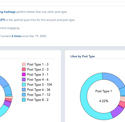Click the '6 times' highlighted link
125x122 pixels.
pyautogui.click(x=17, y=36)
